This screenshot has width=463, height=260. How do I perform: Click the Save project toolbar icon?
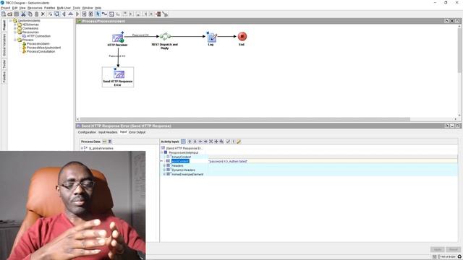(x=16, y=14)
